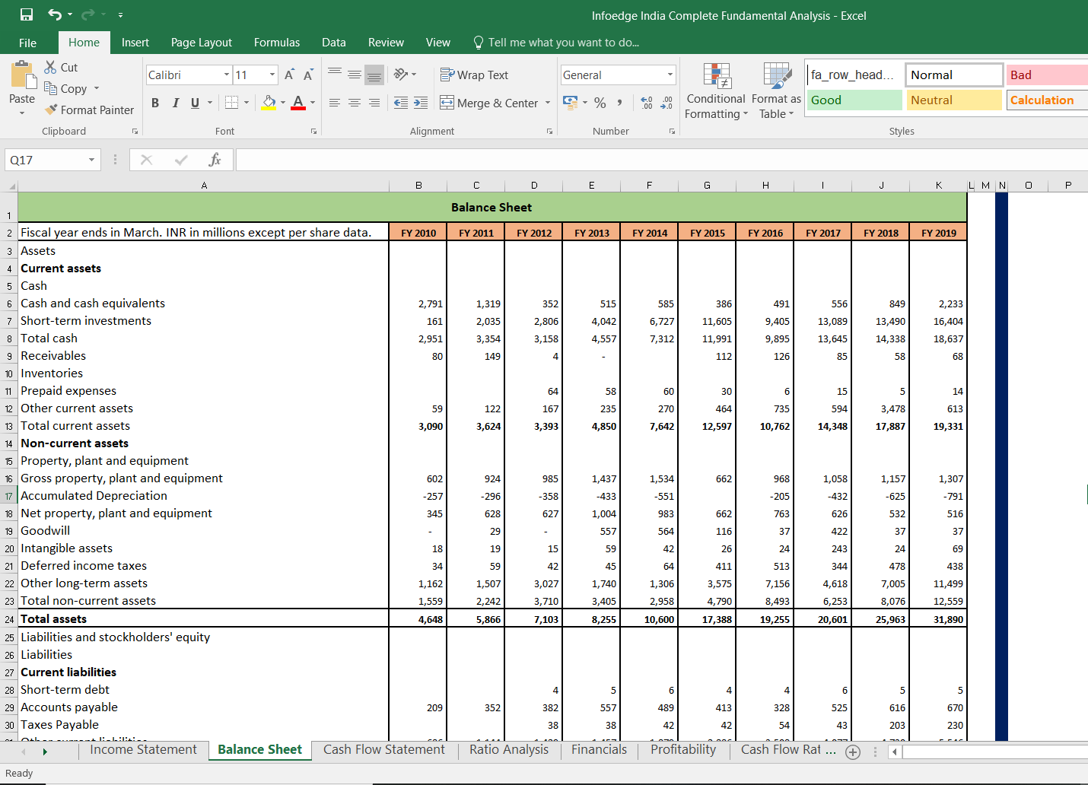The width and height of the screenshot is (1088, 785).
Task: Decrease font size with small A
Action: tap(308, 75)
